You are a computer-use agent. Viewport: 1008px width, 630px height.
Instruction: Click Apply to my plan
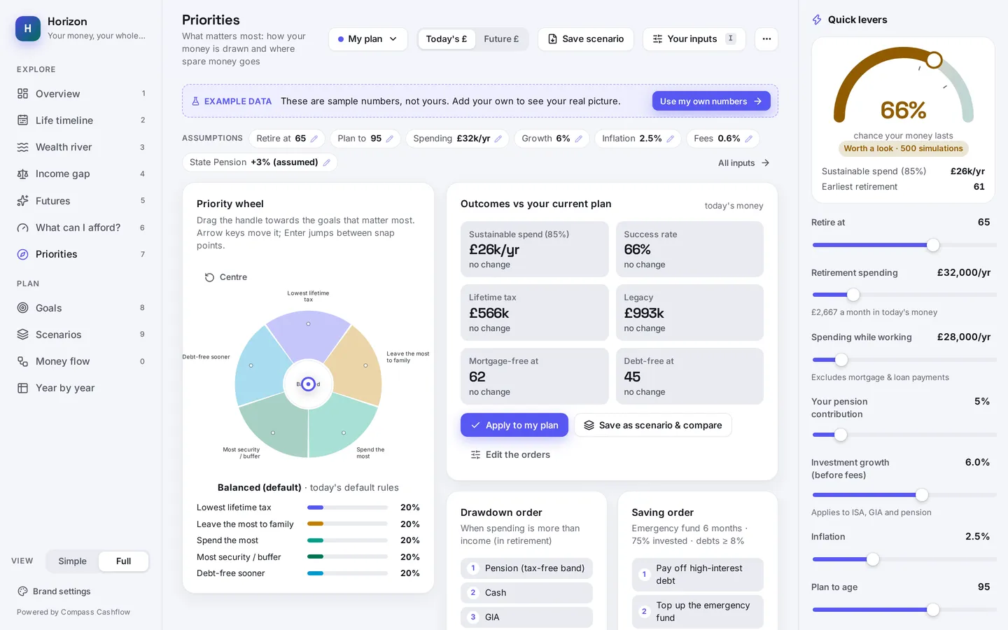tap(514, 425)
